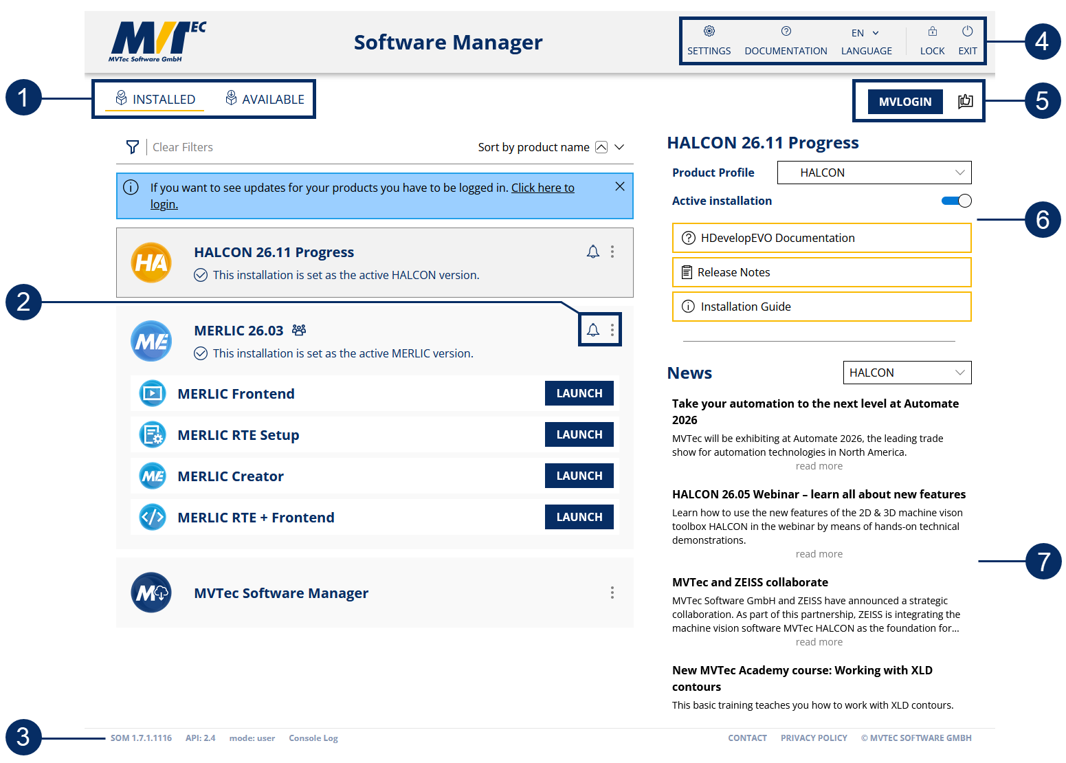Open MERLIC 26.03 three-dot menu
The image size is (1066, 763).
(x=612, y=330)
